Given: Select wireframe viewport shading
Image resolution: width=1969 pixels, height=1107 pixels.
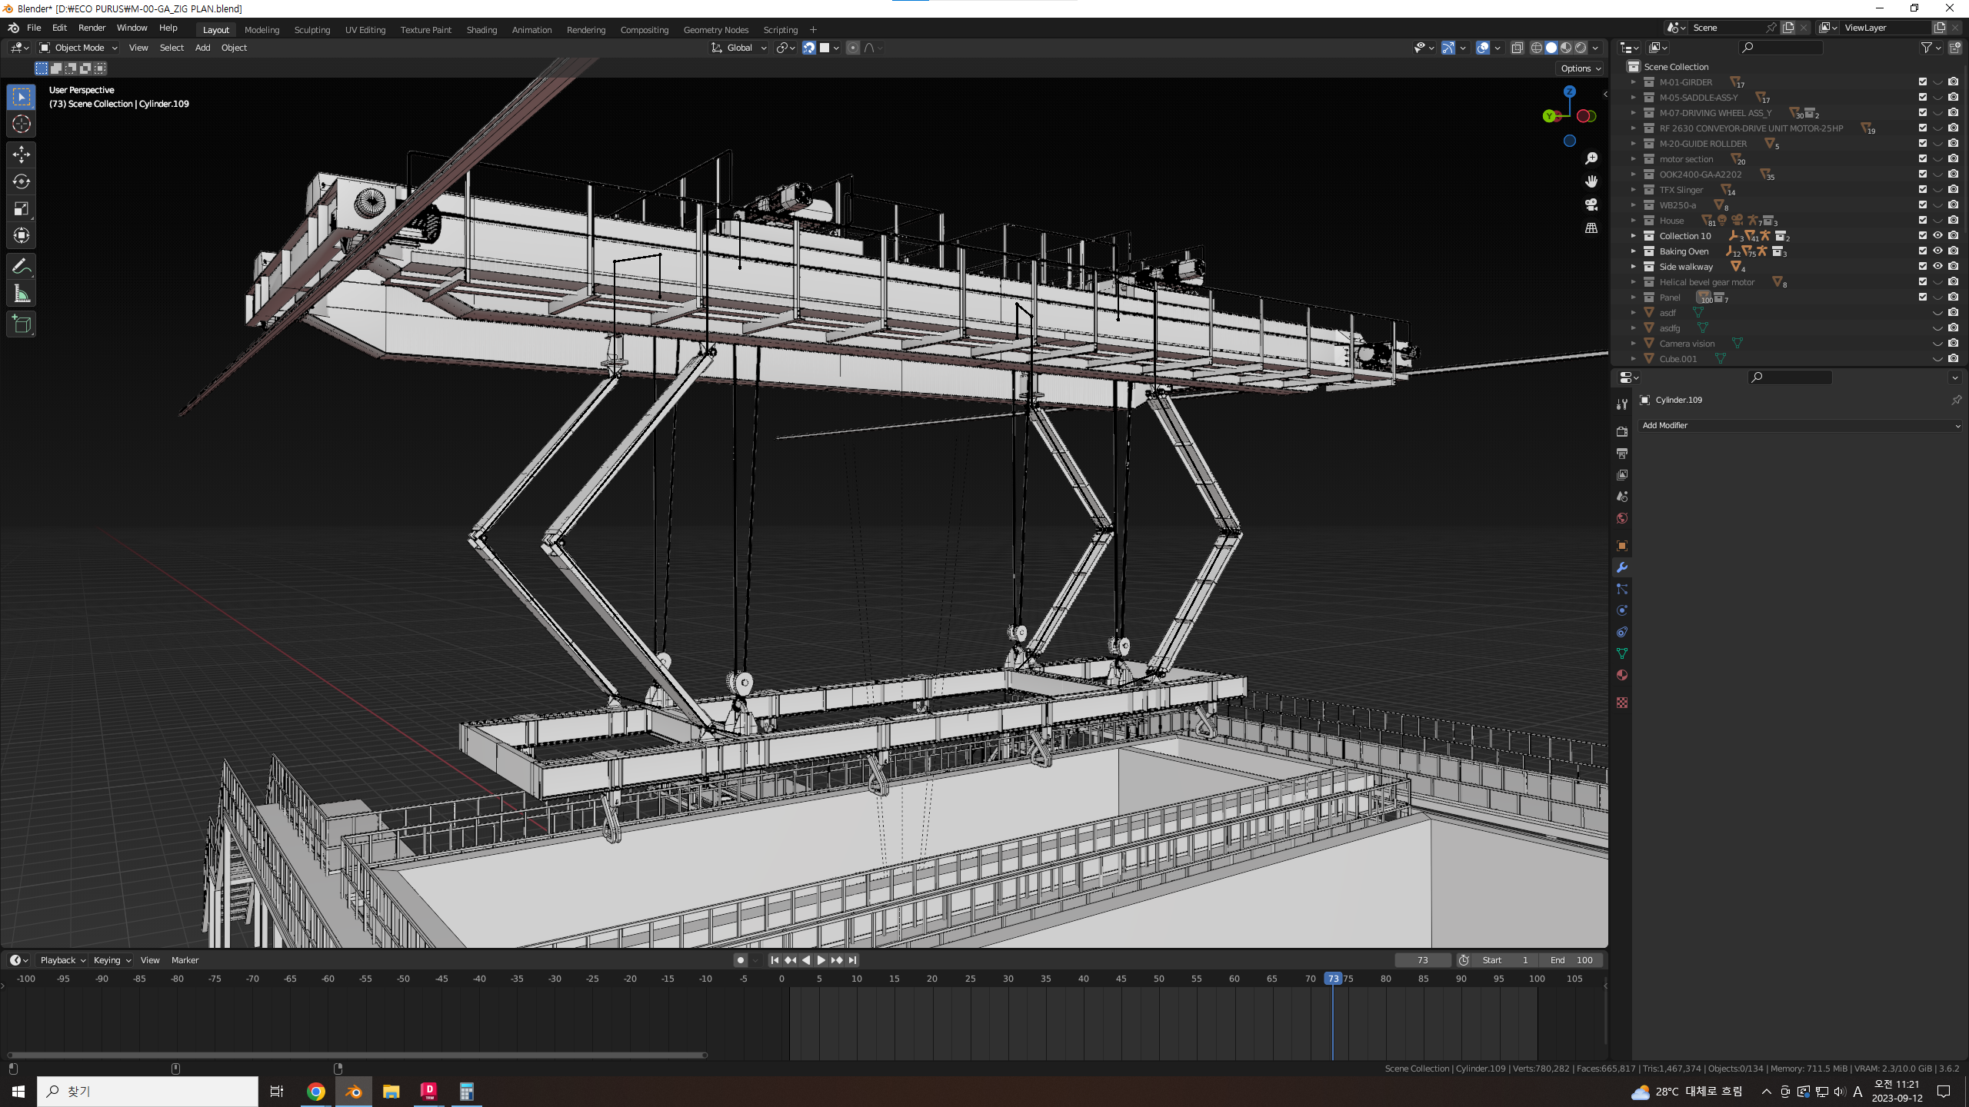Looking at the screenshot, I should [1536, 48].
